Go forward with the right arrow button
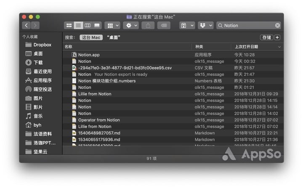Screen dimensions: 303x188 click(x=35, y=25)
